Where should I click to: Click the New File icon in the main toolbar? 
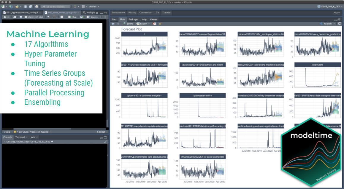(x=3, y=7)
